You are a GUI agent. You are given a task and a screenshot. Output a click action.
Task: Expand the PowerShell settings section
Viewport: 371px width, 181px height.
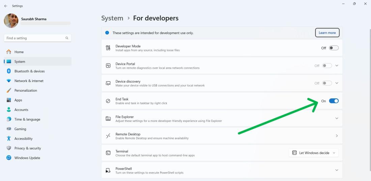[336, 170]
